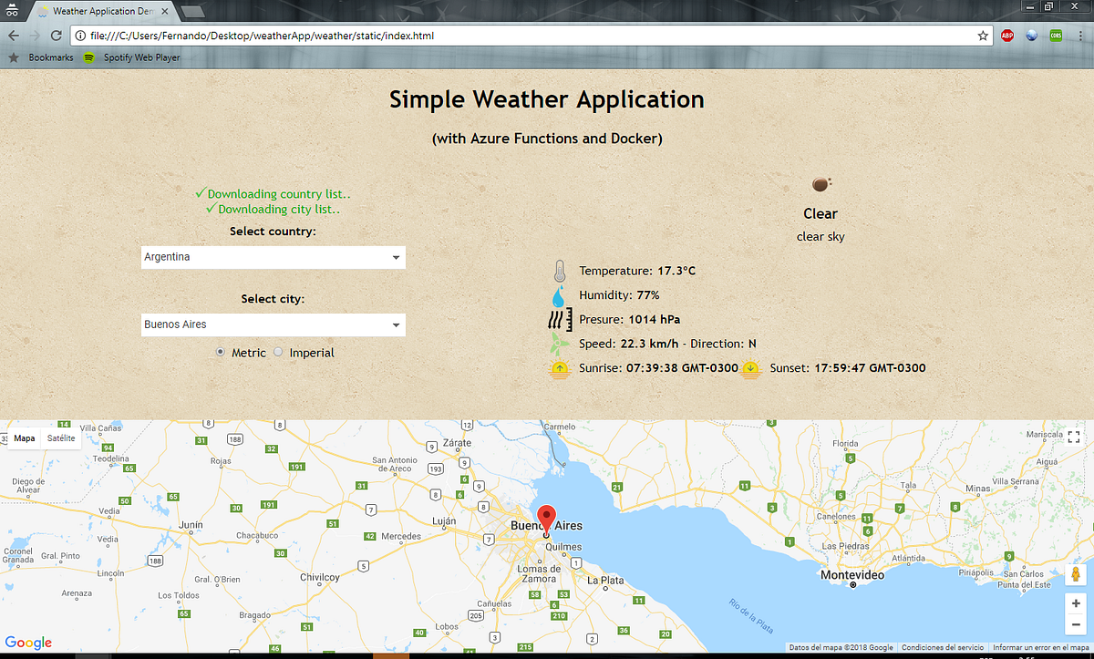Click the Adblock Plus extension icon

coord(1006,36)
